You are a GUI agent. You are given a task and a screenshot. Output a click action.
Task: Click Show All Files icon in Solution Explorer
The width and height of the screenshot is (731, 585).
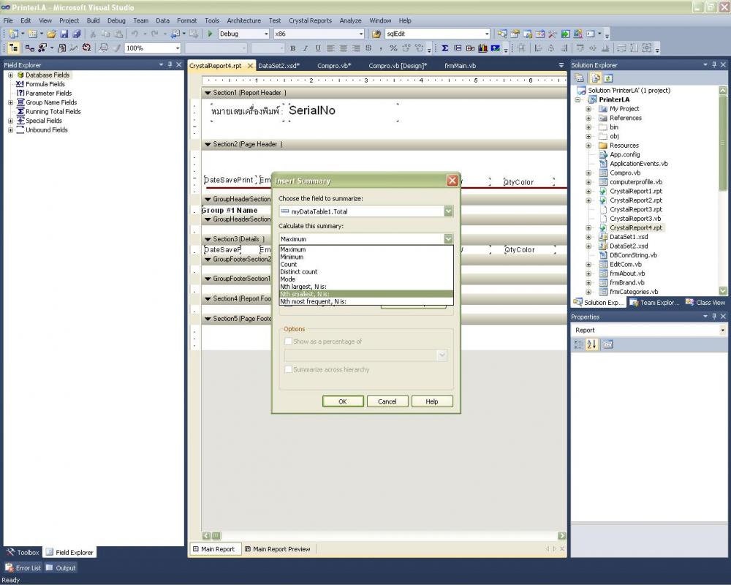[x=595, y=78]
